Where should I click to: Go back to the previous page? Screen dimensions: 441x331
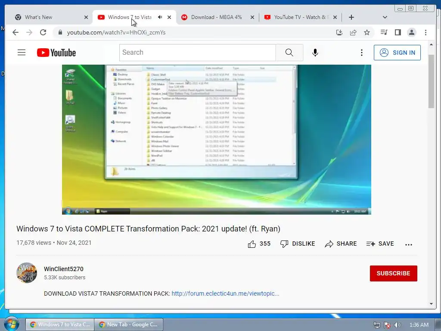tap(16, 32)
